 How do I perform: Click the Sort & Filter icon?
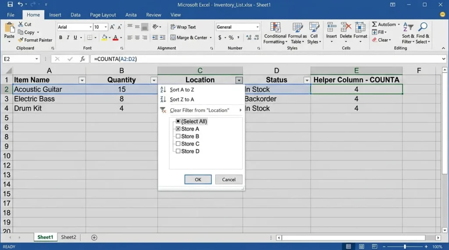tap(408, 27)
